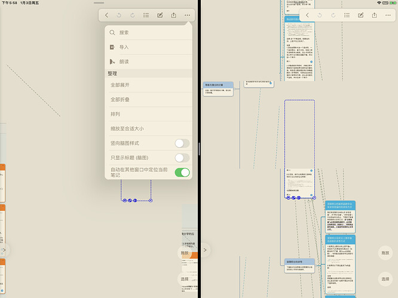
Task: Tap the 搜索 search field in the menu
Action: click(x=148, y=32)
